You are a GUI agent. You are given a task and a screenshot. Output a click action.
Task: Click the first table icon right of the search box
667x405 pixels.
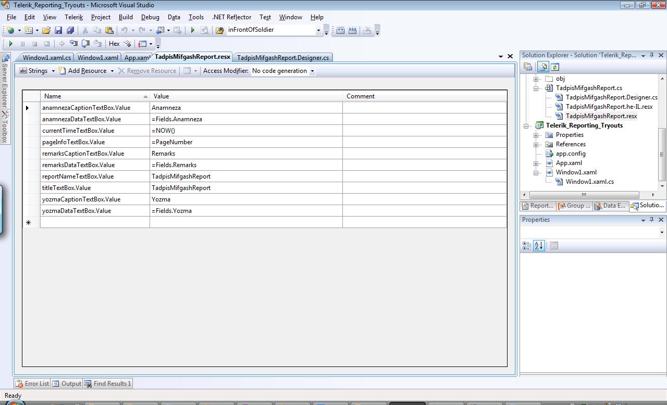click(340, 31)
